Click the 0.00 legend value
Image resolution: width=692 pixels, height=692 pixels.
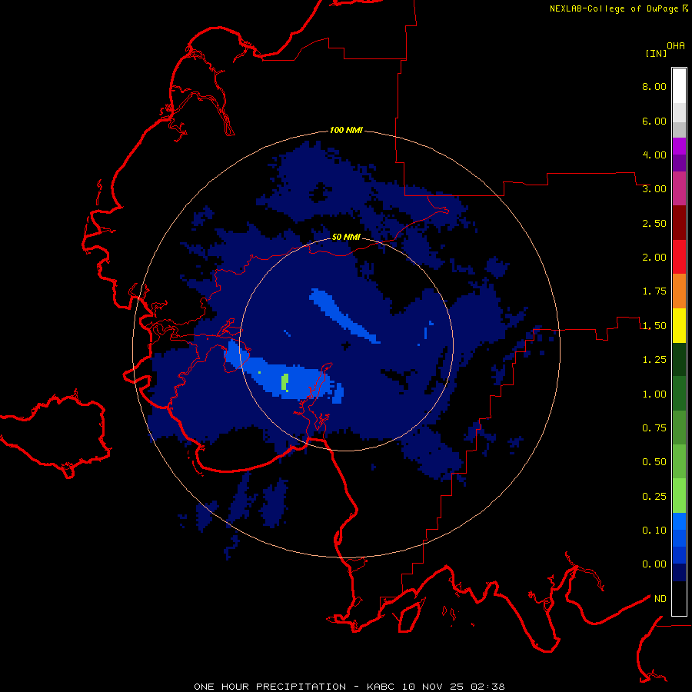click(654, 564)
